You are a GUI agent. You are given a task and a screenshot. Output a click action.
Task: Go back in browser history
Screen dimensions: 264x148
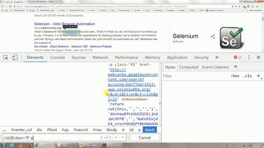point(2,7)
